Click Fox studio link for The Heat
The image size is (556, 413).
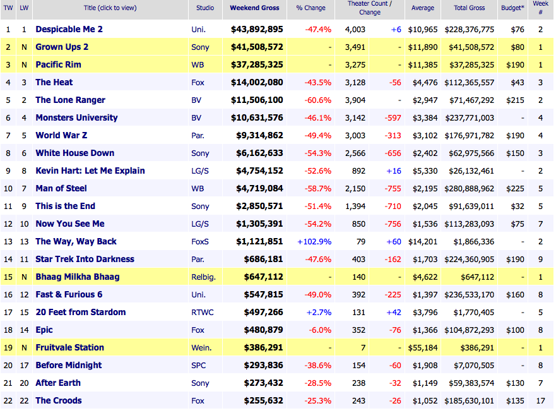pyautogui.click(x=198, y=83)
